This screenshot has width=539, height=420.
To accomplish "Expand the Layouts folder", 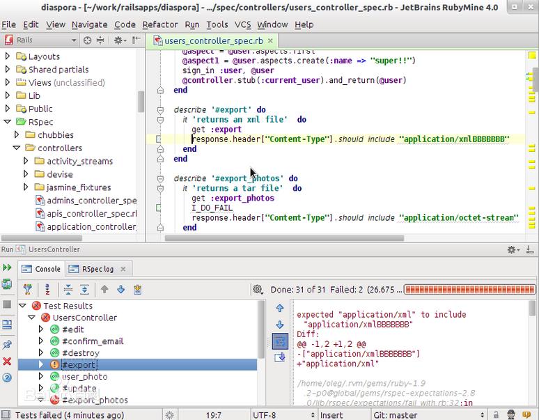I will coord(8,56).
